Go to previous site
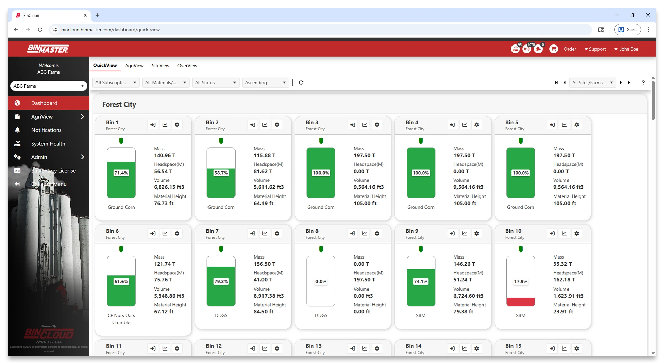 [x=564, y=83]
